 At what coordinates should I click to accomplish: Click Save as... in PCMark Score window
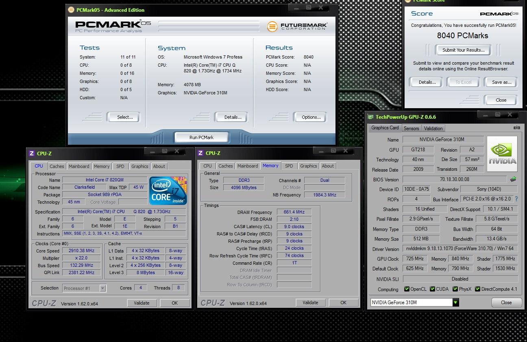(x=501, y=82)
